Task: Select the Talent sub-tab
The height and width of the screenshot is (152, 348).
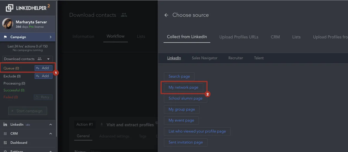Action: pos(259,58)
